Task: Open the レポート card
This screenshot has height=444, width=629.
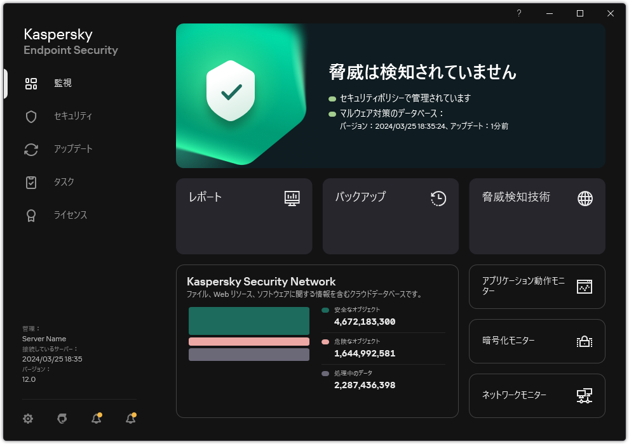Action: 244,216
